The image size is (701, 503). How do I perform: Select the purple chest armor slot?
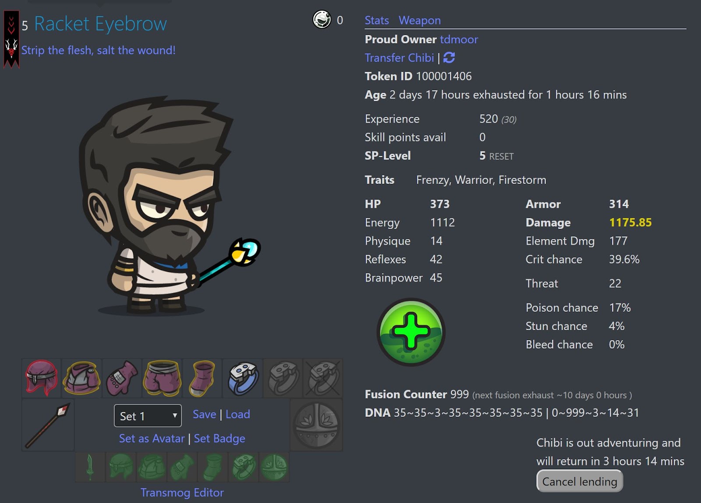[x=81, y=378]
